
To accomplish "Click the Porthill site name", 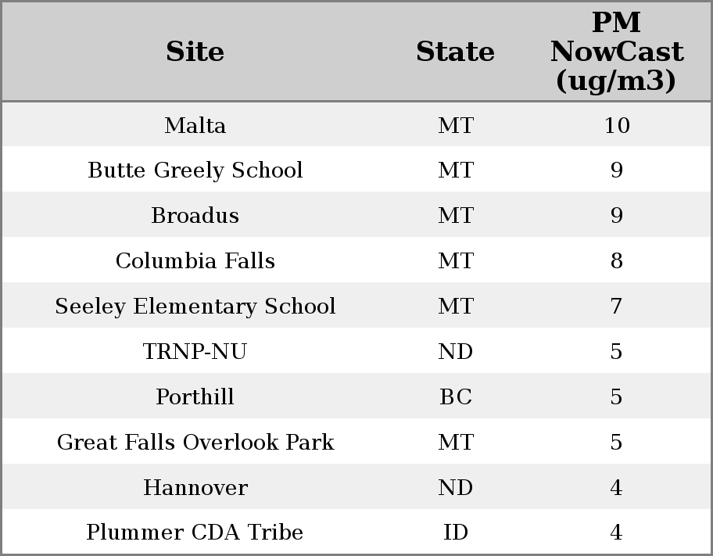I will [x=195, y=397].
